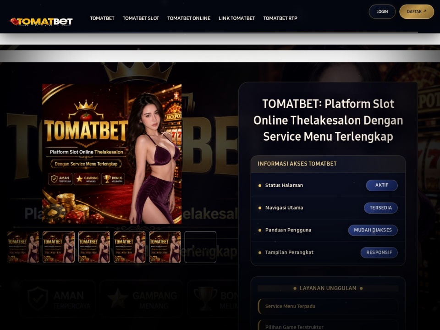This screenshot has width=440, height=330.
Task: Select the empty sixth thumbnail box
Action: [x=200, y=247]
